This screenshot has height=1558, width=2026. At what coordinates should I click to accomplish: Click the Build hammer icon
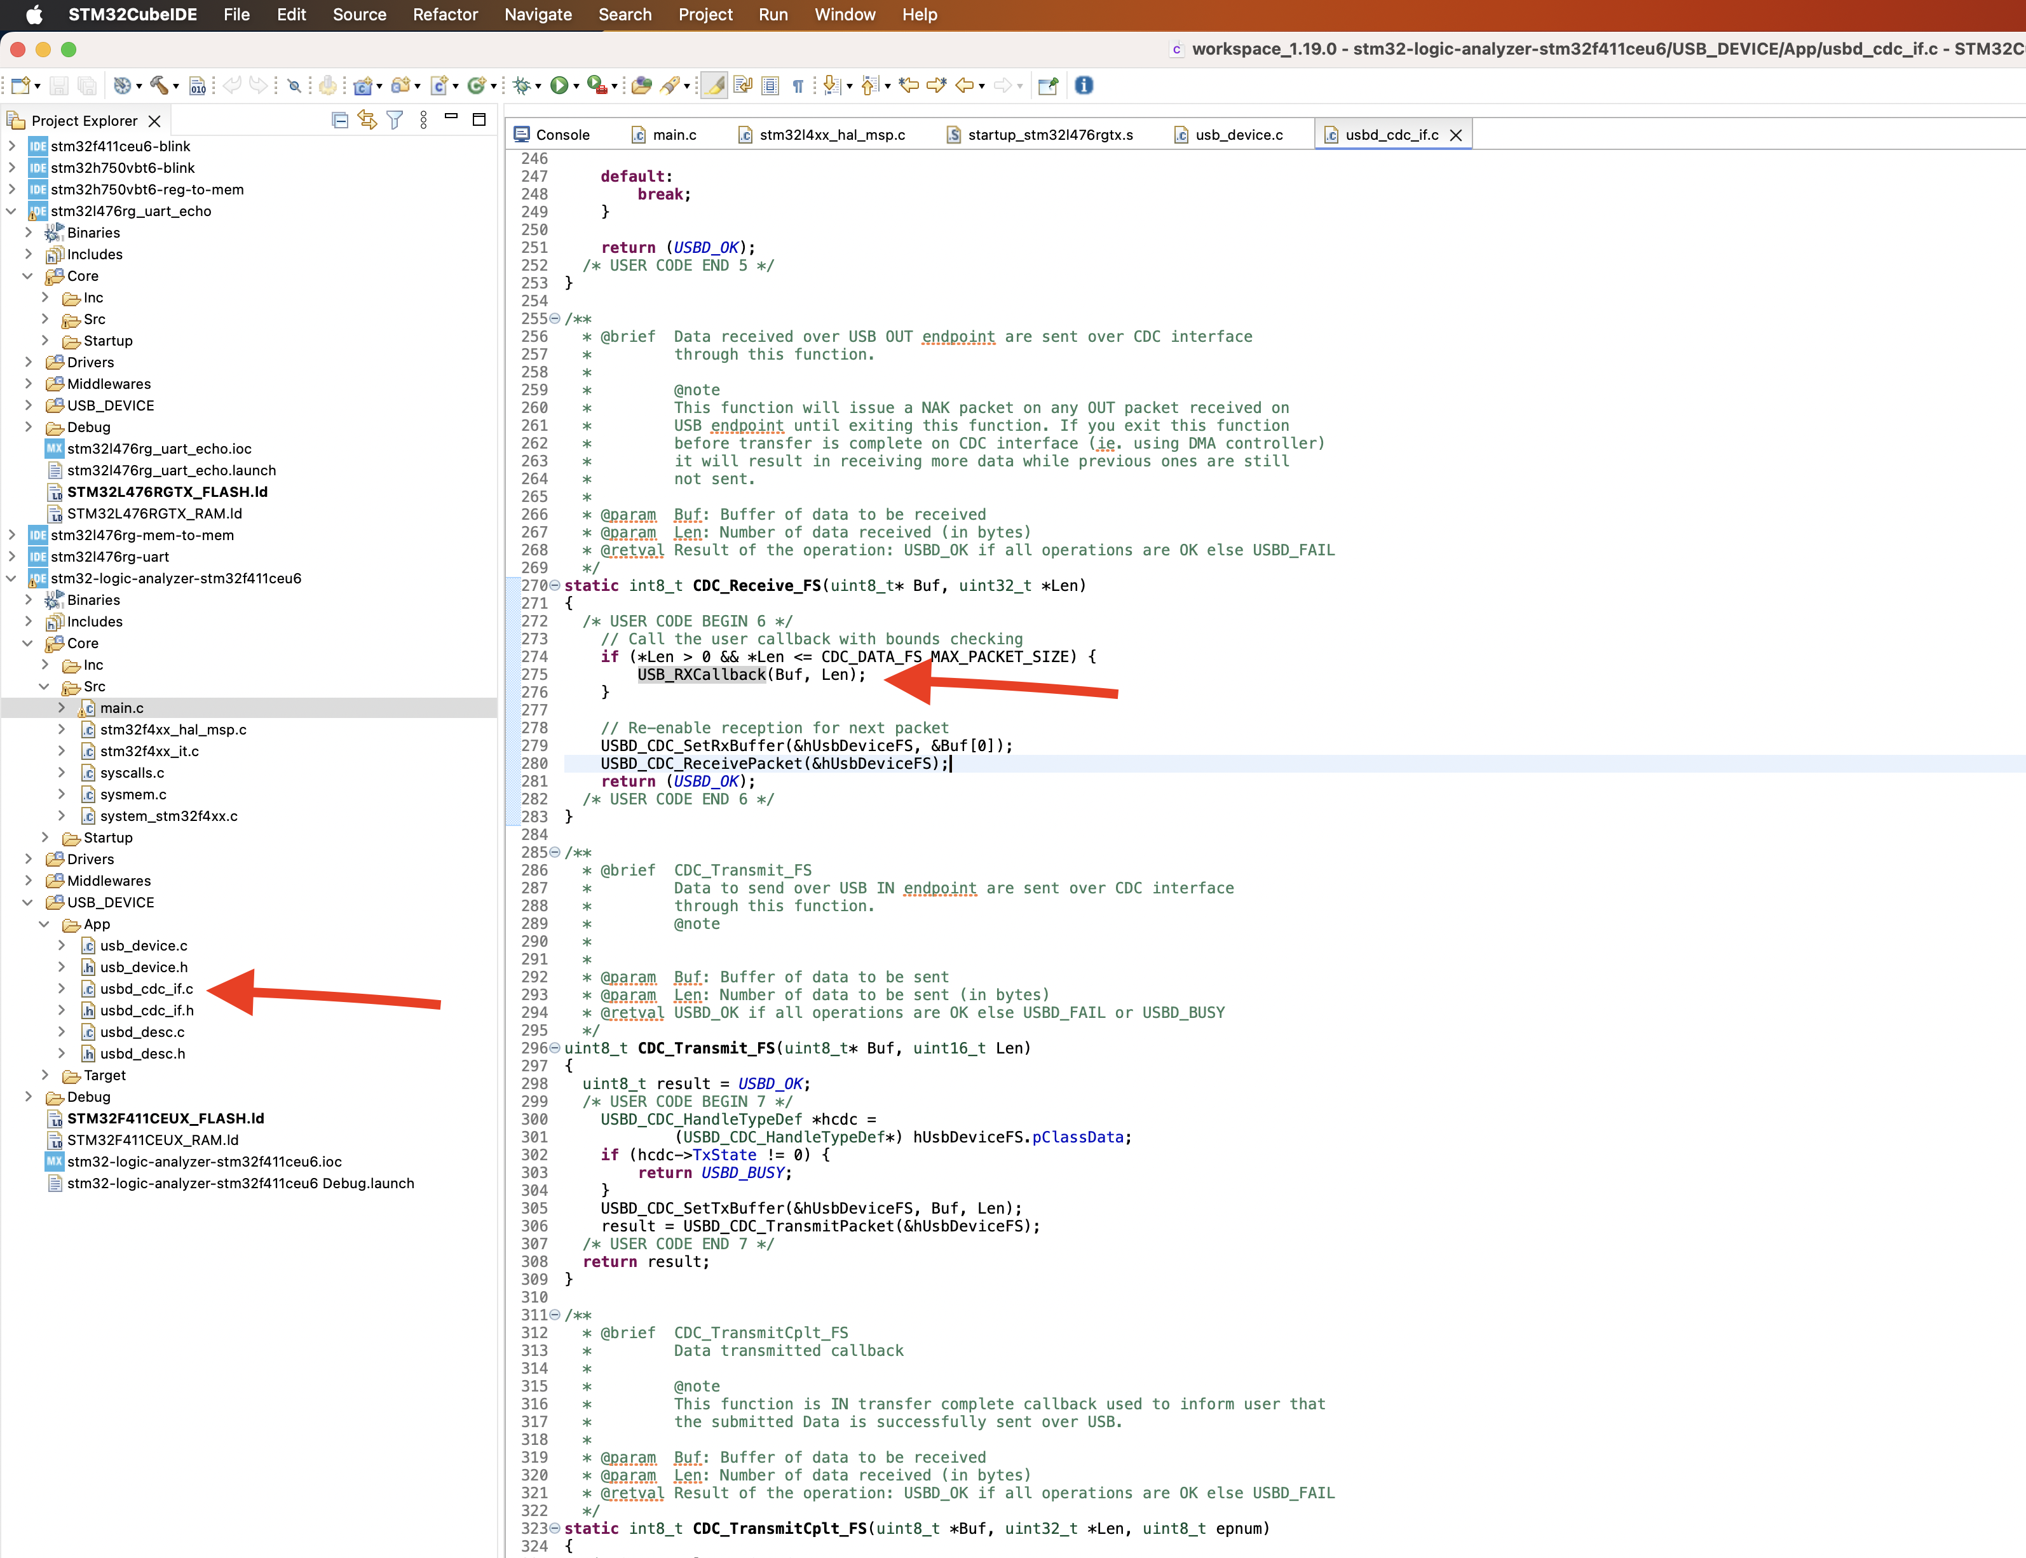[159, 85]
